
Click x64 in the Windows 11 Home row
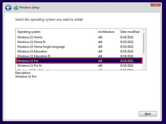[100, 37]
